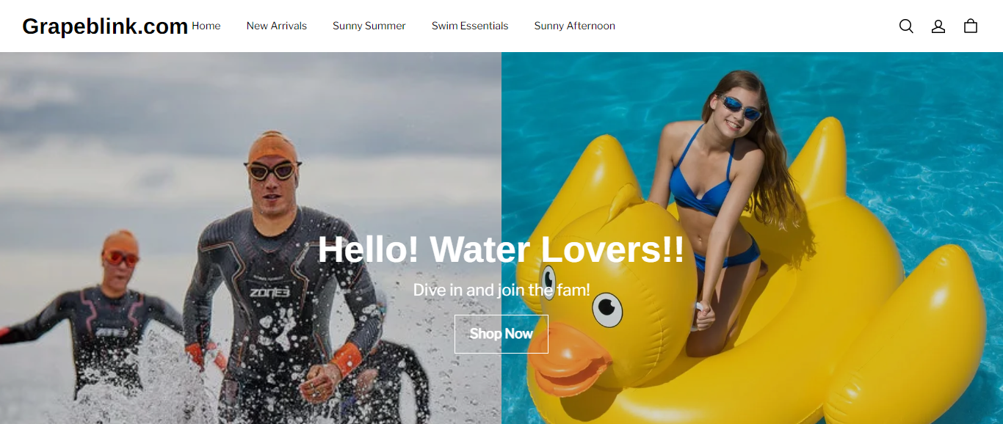1003x424 pixels.
Task: Visit the Sunny Afternoon collection link
Action: click(x=575, y=26)
